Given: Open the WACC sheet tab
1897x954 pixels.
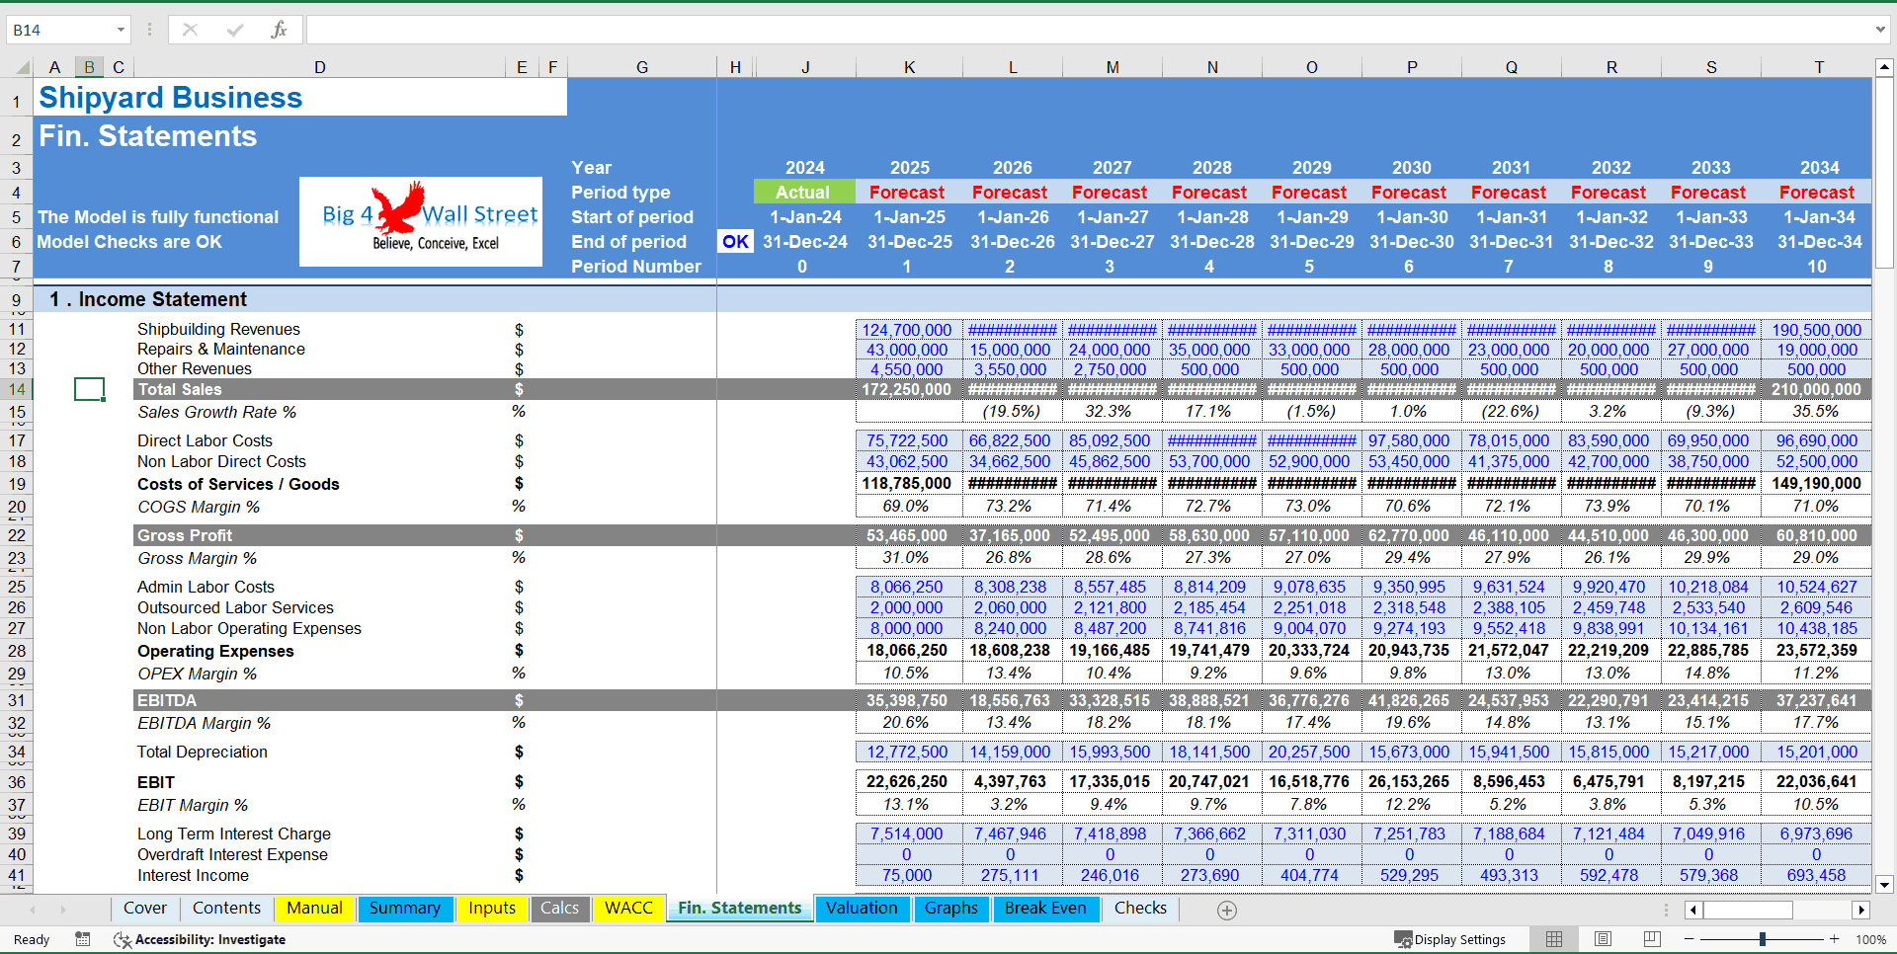Looking at the screenshot, I should 628,908.
